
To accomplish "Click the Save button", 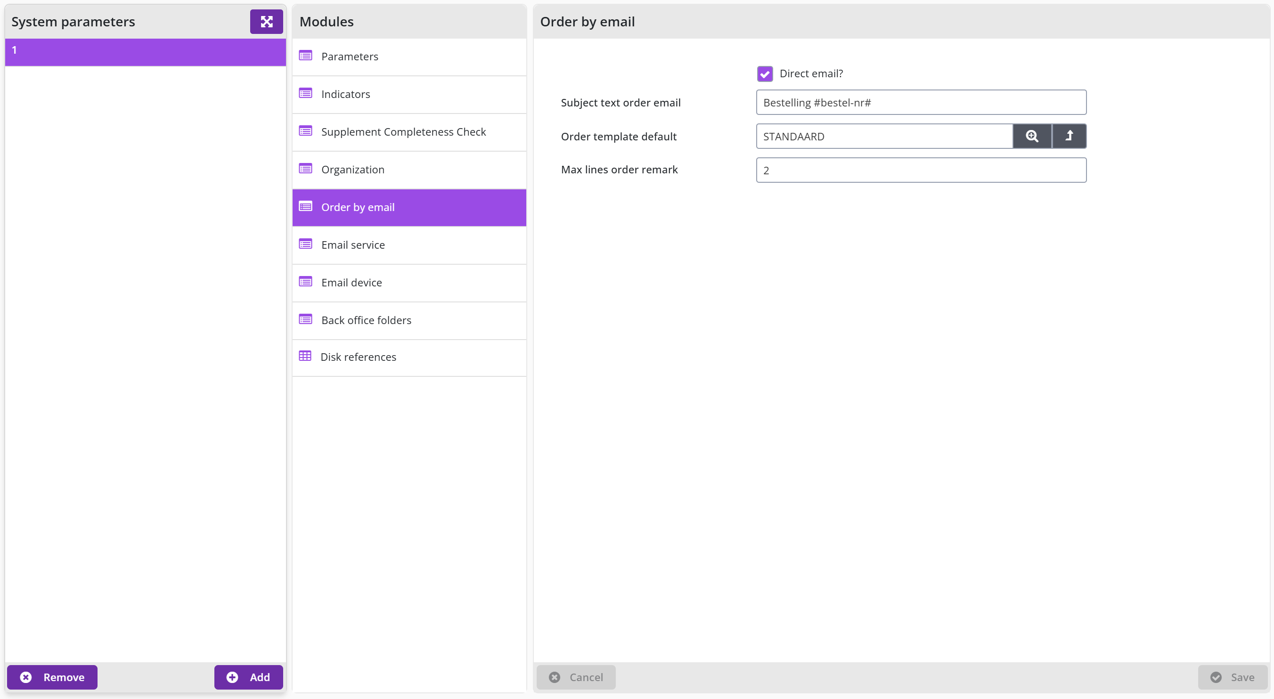I will point(1233,677).
